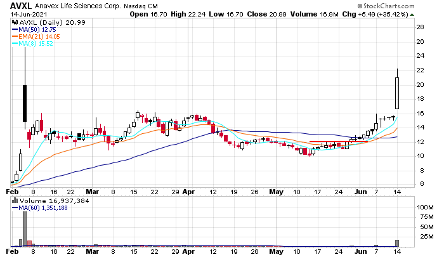Screen dimensions: 444x257
Task: Click the candlestick icon beside AVXL (Daily)
Action: coord(15,22)
